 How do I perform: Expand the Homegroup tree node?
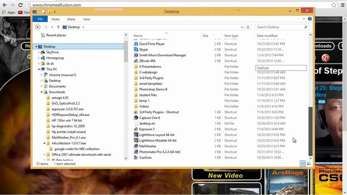point(38,58)
